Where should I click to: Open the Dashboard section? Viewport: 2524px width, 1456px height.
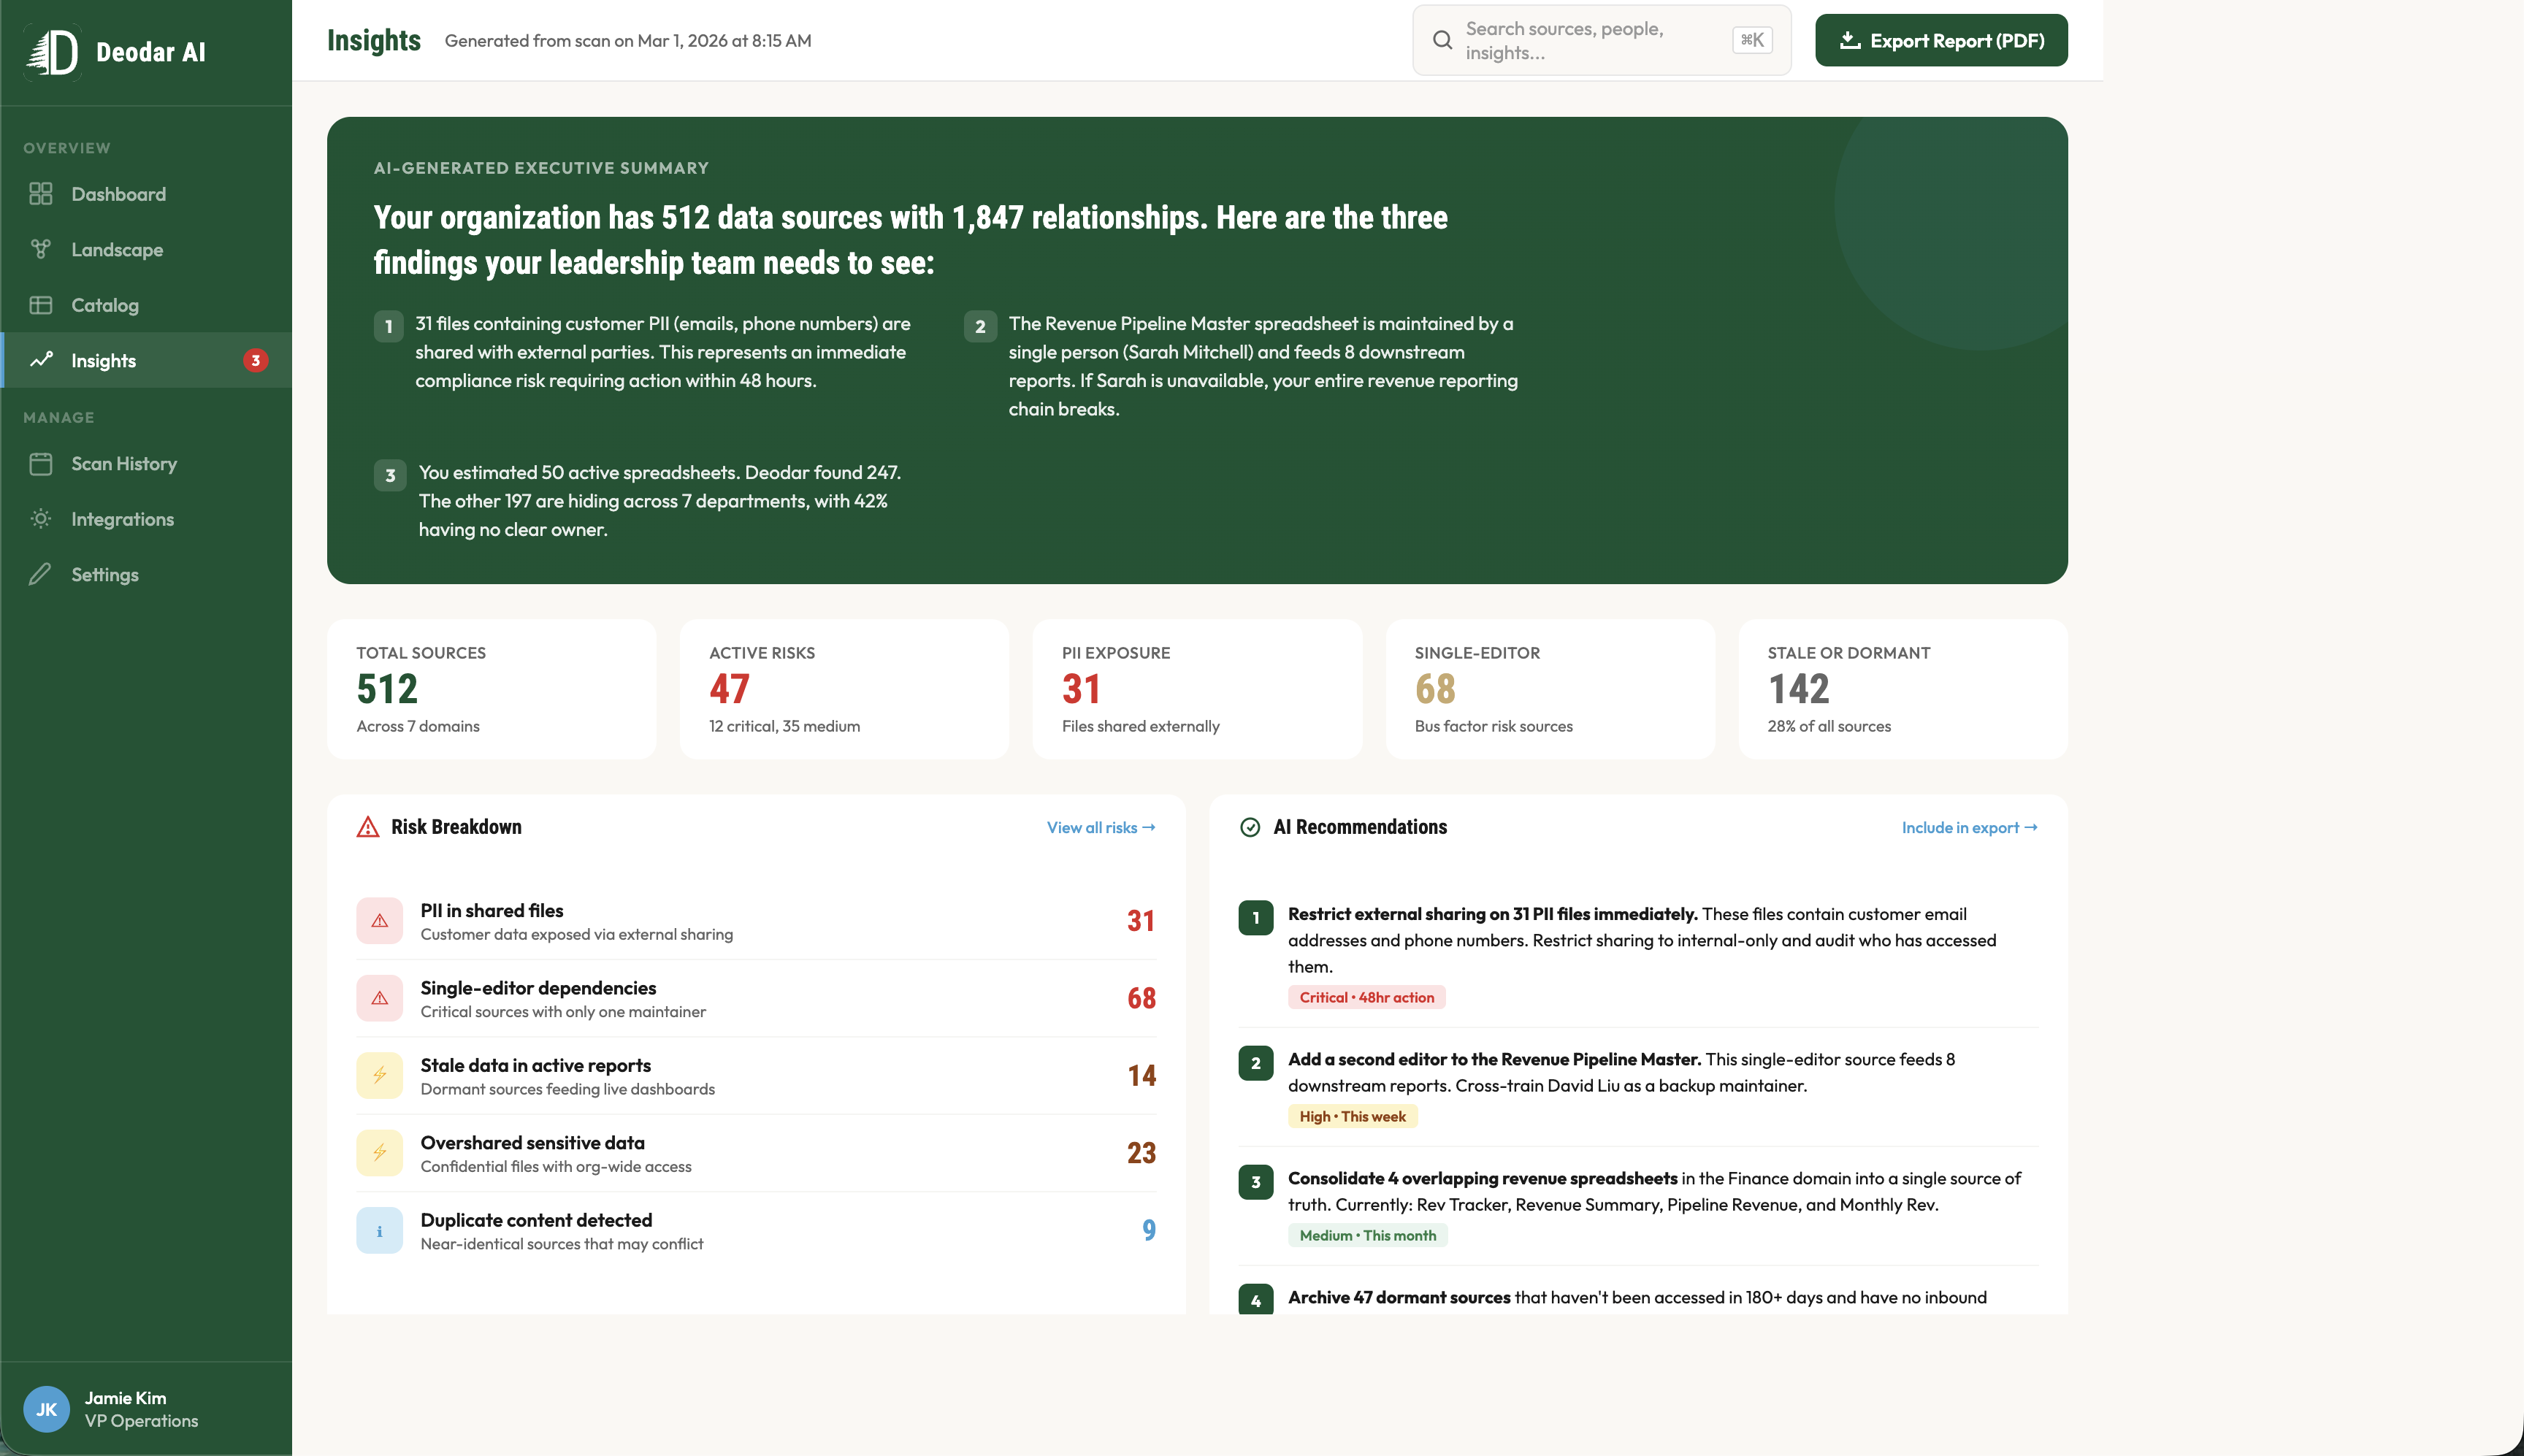click(x=118, y=193)
